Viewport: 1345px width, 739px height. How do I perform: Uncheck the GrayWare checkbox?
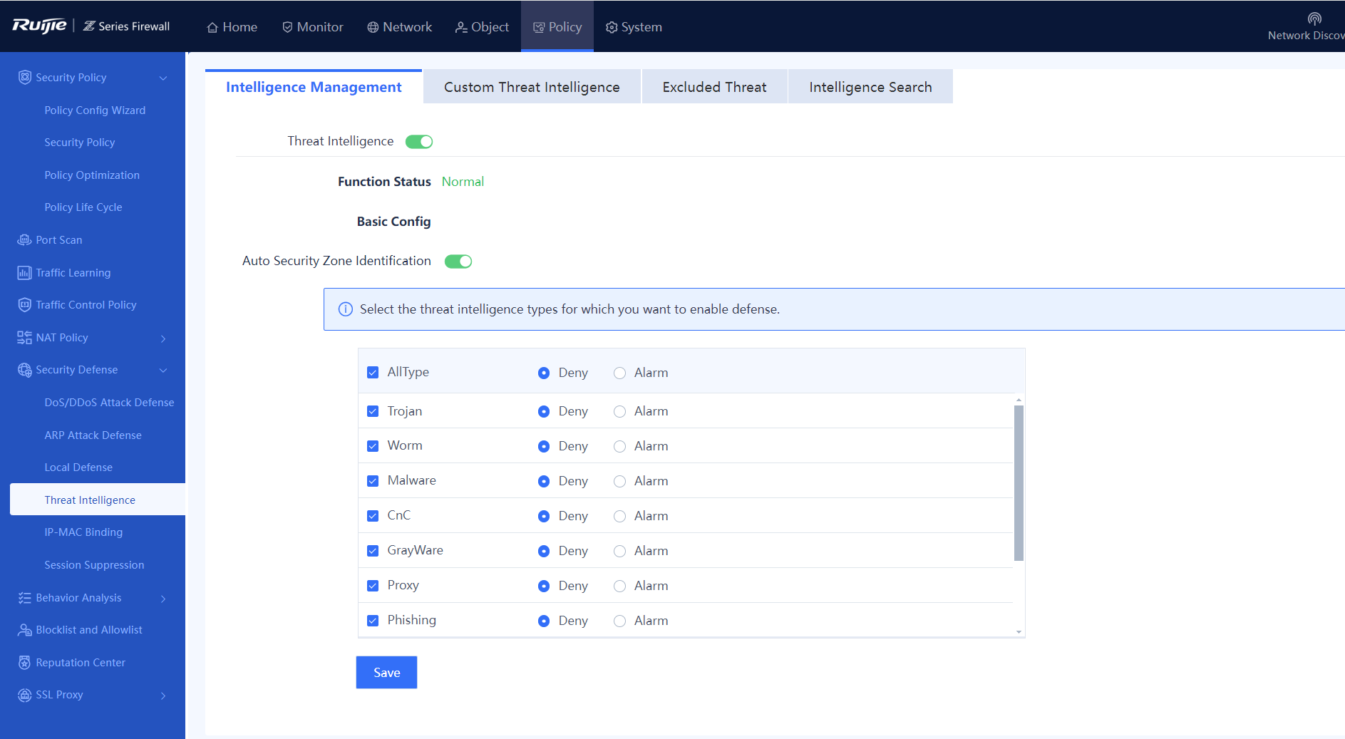[373, 551]
